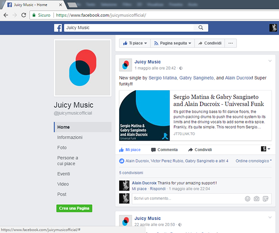Open Gabry Sangineto link in post text
The image size is (279, 233).
tap(197, 78)
